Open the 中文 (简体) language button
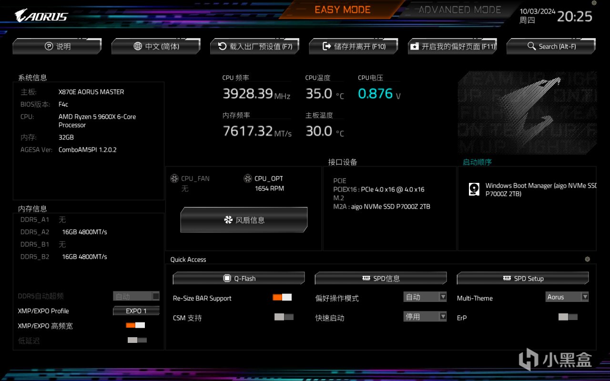 click(156, 46)
